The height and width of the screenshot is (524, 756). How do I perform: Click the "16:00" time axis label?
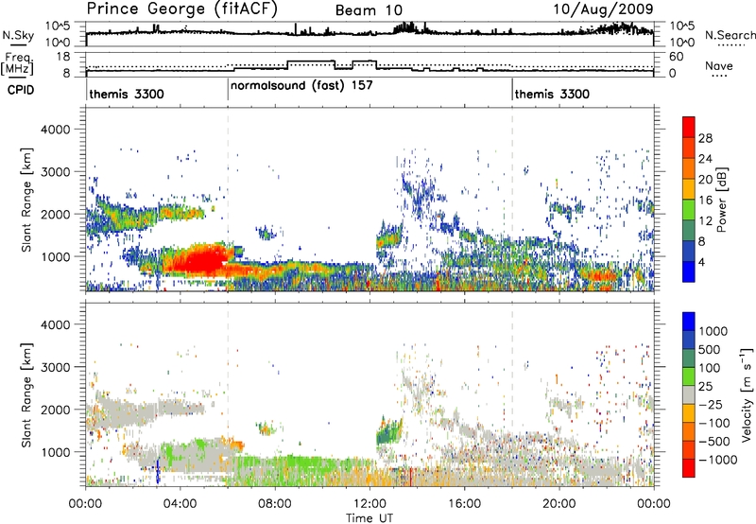464,504
